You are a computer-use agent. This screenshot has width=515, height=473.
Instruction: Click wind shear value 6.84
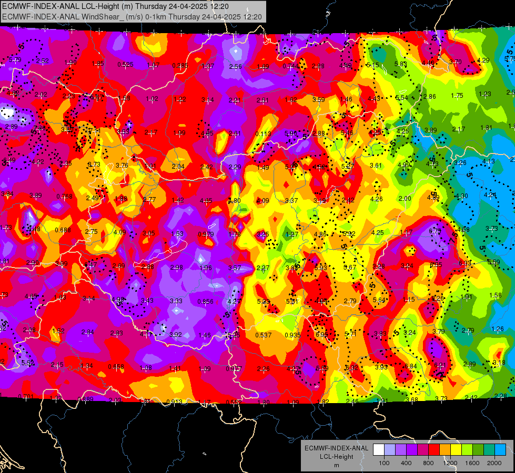[410, 366]
